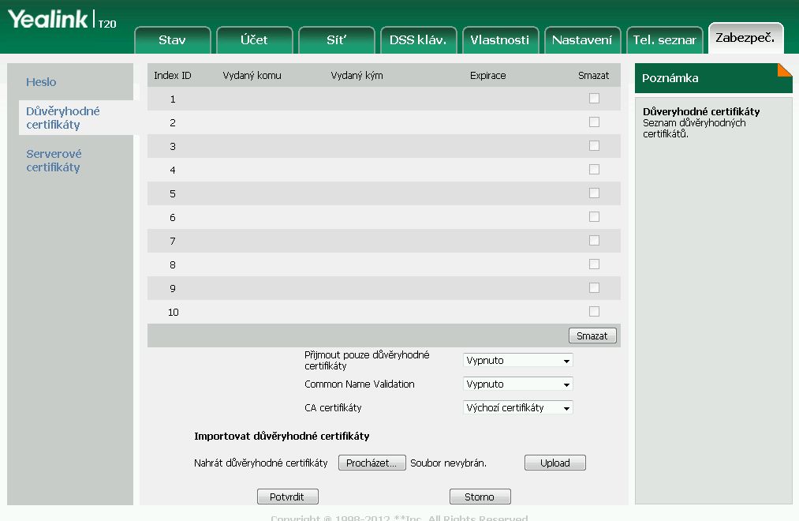Check the delete box for certificate 5
Image resolution: width=799 pixels, height=521 pixels.
594,193
